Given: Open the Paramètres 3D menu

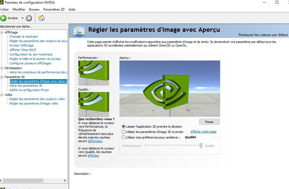Looking at the screenshot, I should click(x=54, y=9).
